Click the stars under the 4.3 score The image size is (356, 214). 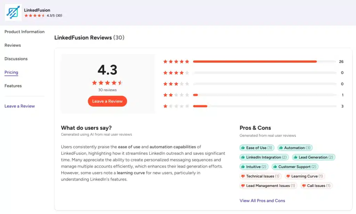click(107, 83)
